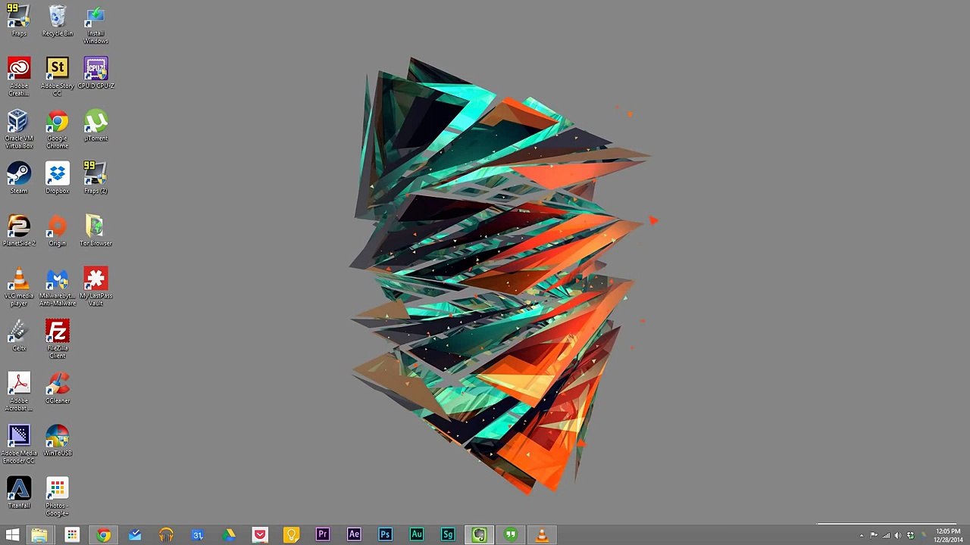Screen dimensions: 970x545
Task: Select the Celtx desktop icon
Action: (19, 335)
